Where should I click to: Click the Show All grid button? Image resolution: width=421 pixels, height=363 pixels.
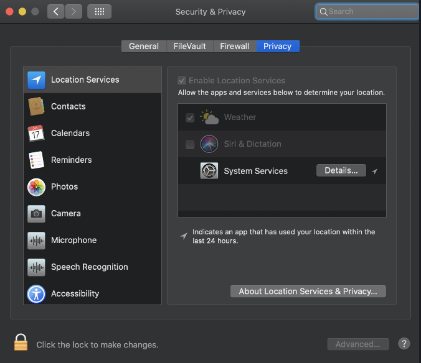tap(100, 12)
